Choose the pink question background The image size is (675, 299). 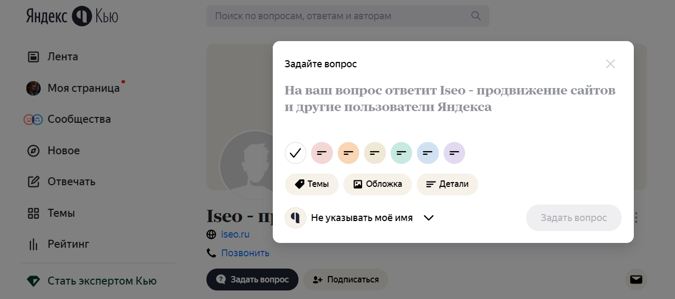322,153
